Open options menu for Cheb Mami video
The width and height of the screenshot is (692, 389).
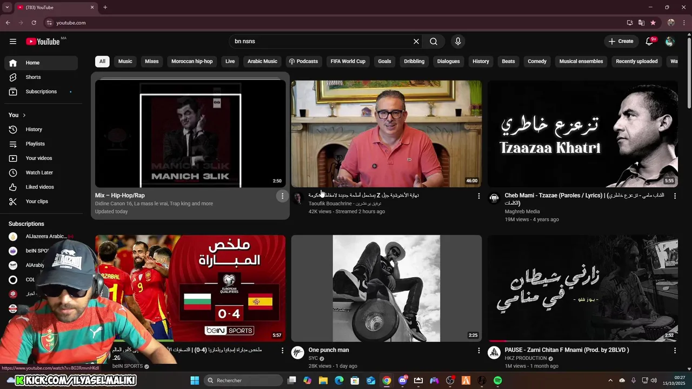point(675,196)
